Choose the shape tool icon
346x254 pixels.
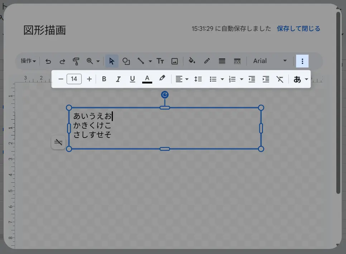pos(126,61)
